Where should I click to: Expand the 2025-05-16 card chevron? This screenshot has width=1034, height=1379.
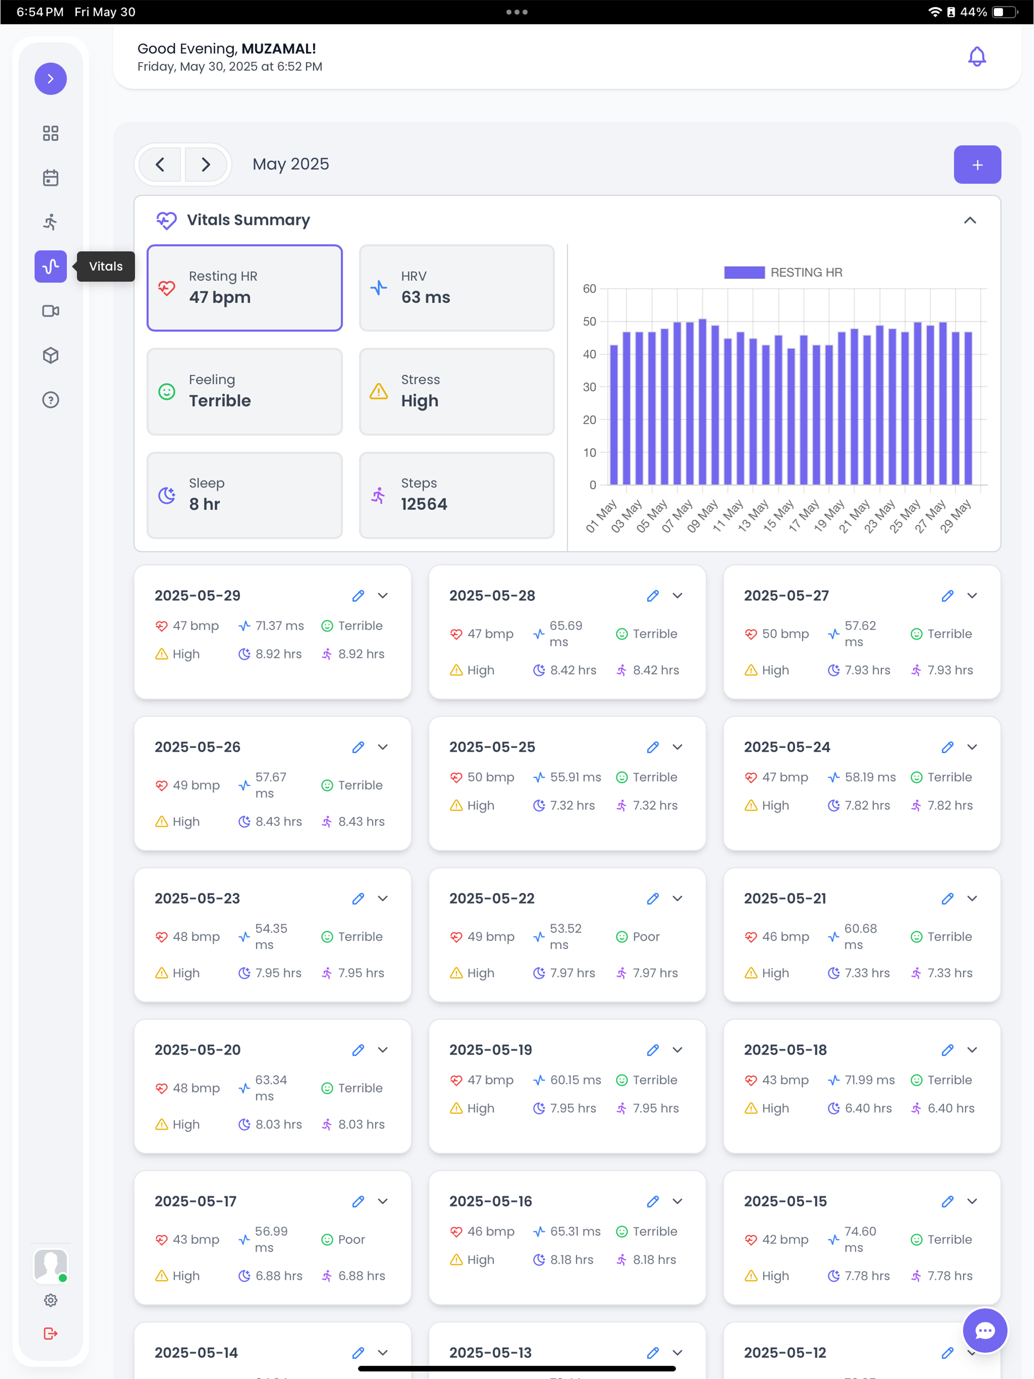click(x=677, y=1201)
